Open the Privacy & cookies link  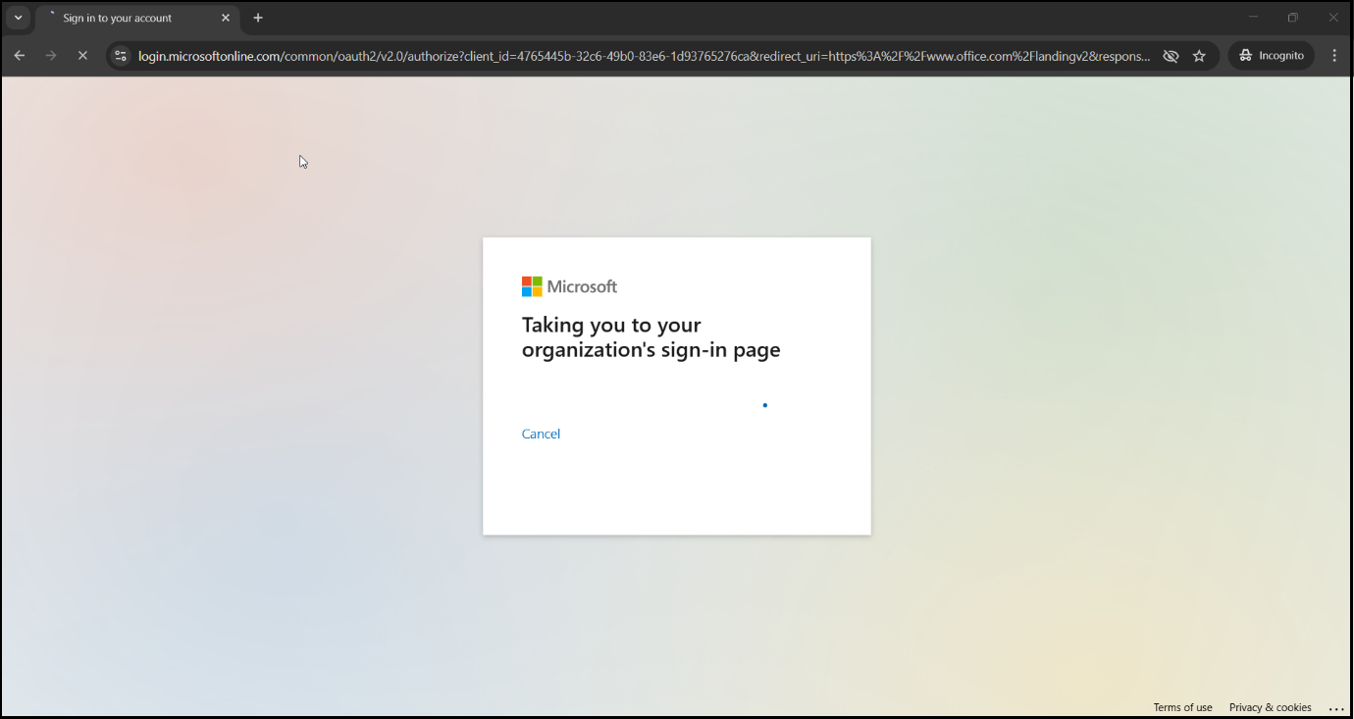pyautogui.click(x=1270, y=707)
